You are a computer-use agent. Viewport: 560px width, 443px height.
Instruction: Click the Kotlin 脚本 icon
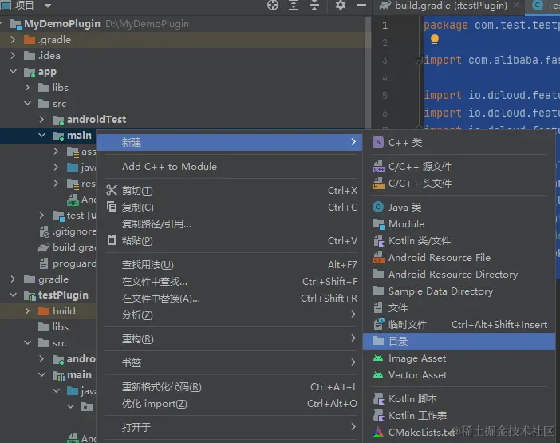tap(378, 398)
